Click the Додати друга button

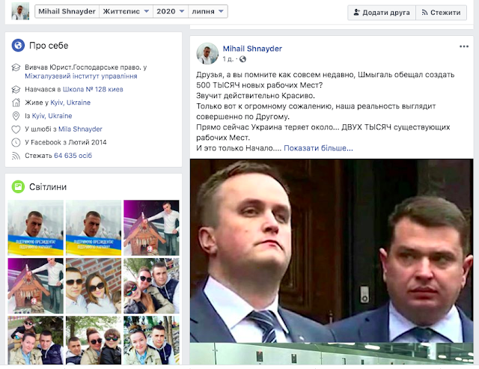coord(382,13)
